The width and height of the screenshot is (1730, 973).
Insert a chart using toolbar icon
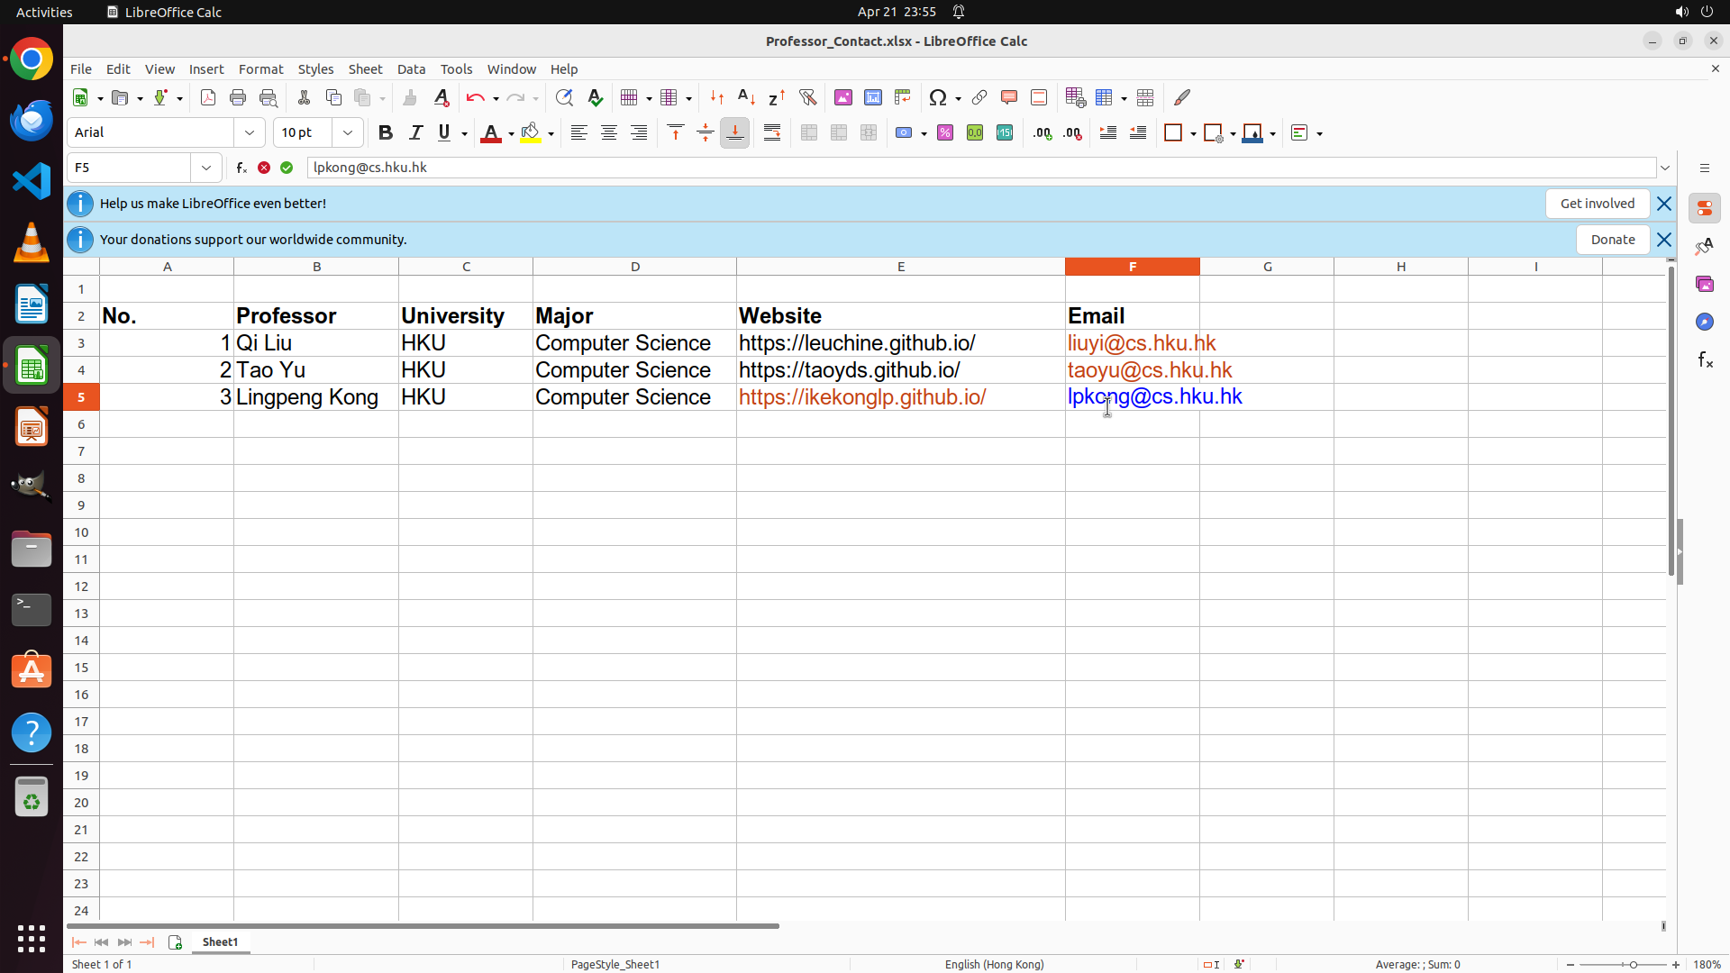coord(872,97)
